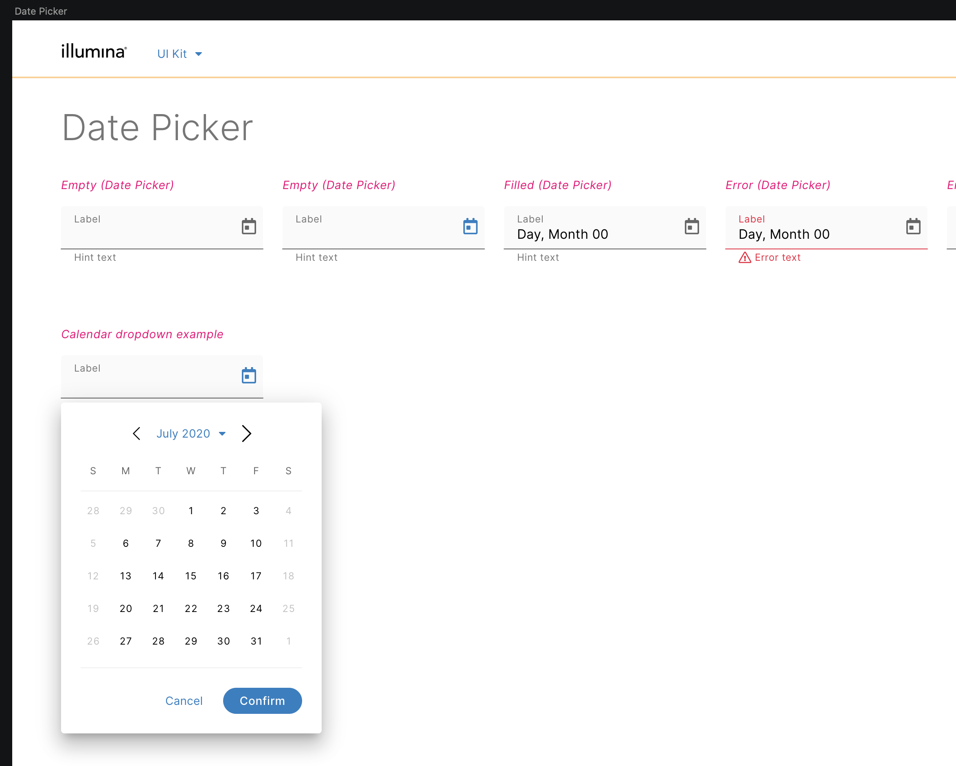Select July 15 in the calendar
This screenshot has width=956, height=766.
click(x=191, y=576)
